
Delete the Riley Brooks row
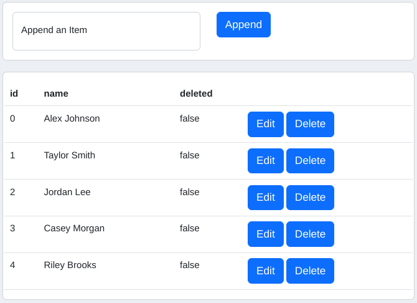click(x=310, y=271)
